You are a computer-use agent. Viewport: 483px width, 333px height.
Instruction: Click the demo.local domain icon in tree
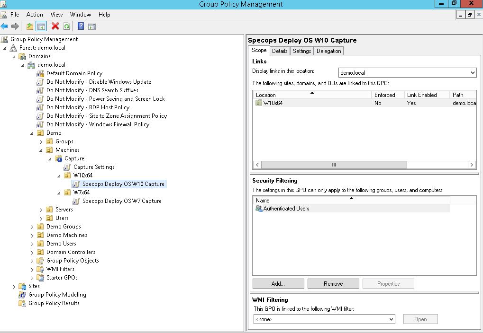coord(31,65)
